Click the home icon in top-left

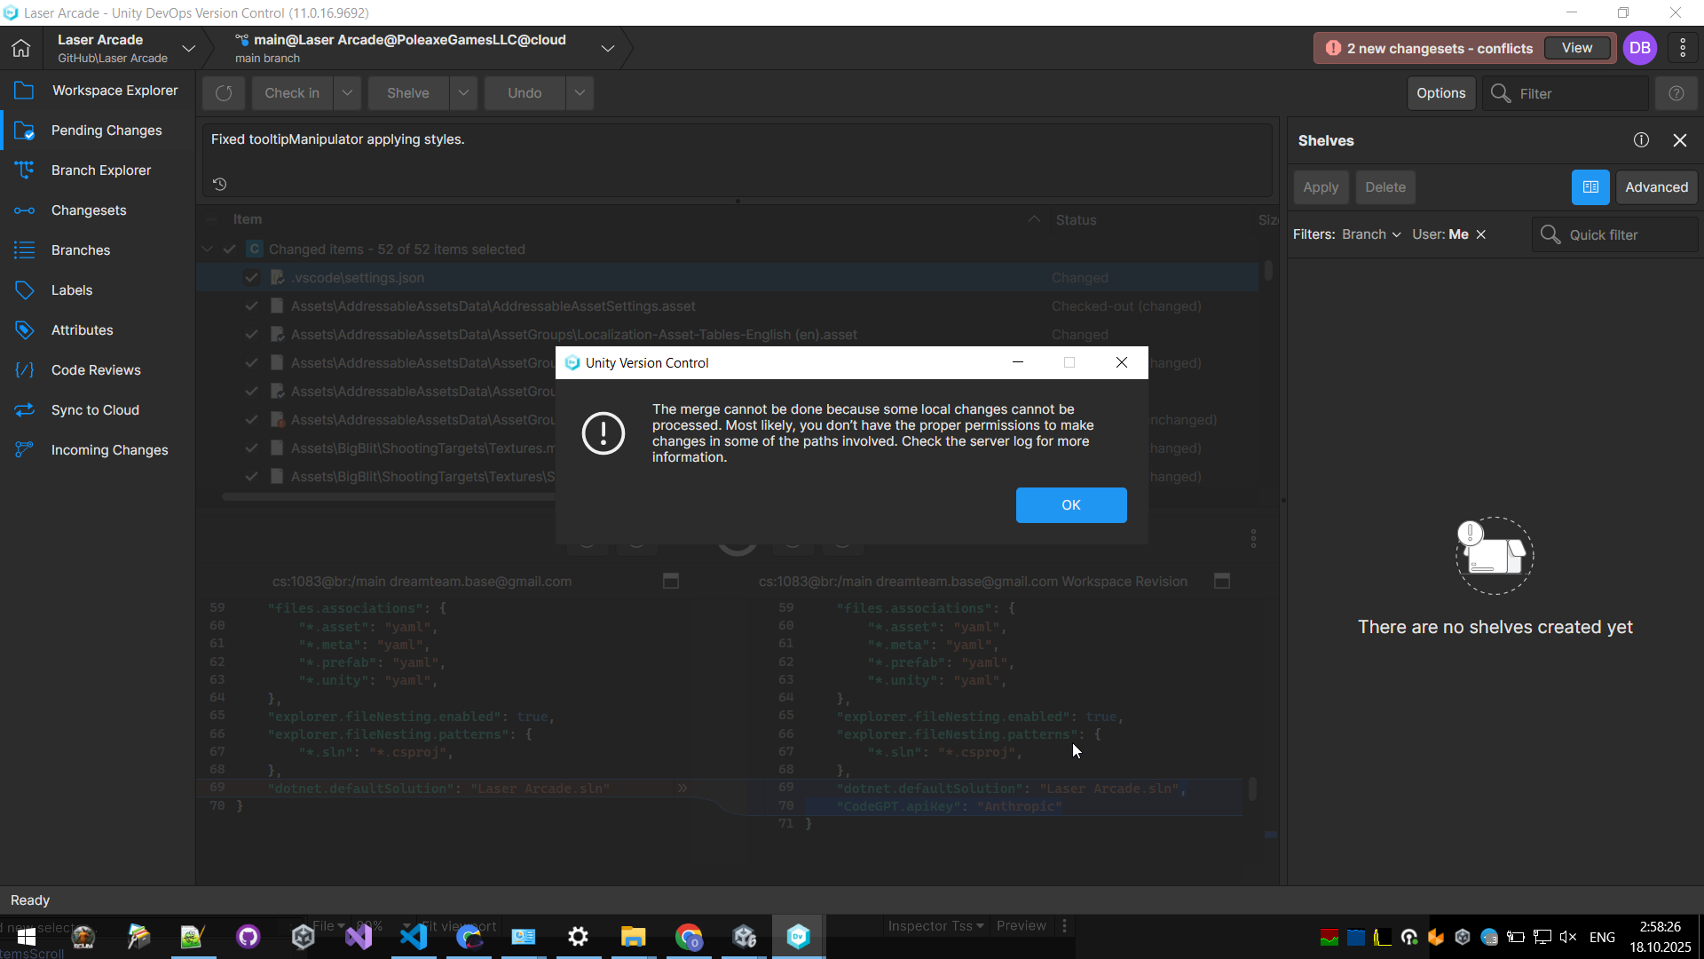21,48
